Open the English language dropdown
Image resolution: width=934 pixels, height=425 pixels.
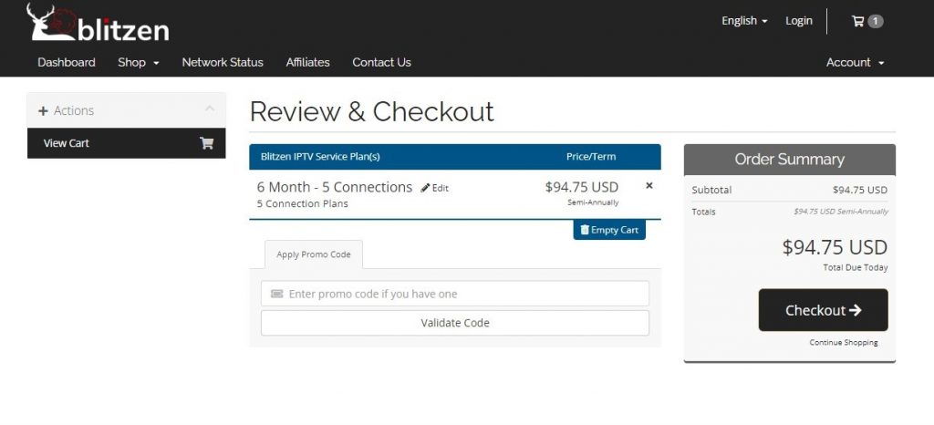(744, 21)
